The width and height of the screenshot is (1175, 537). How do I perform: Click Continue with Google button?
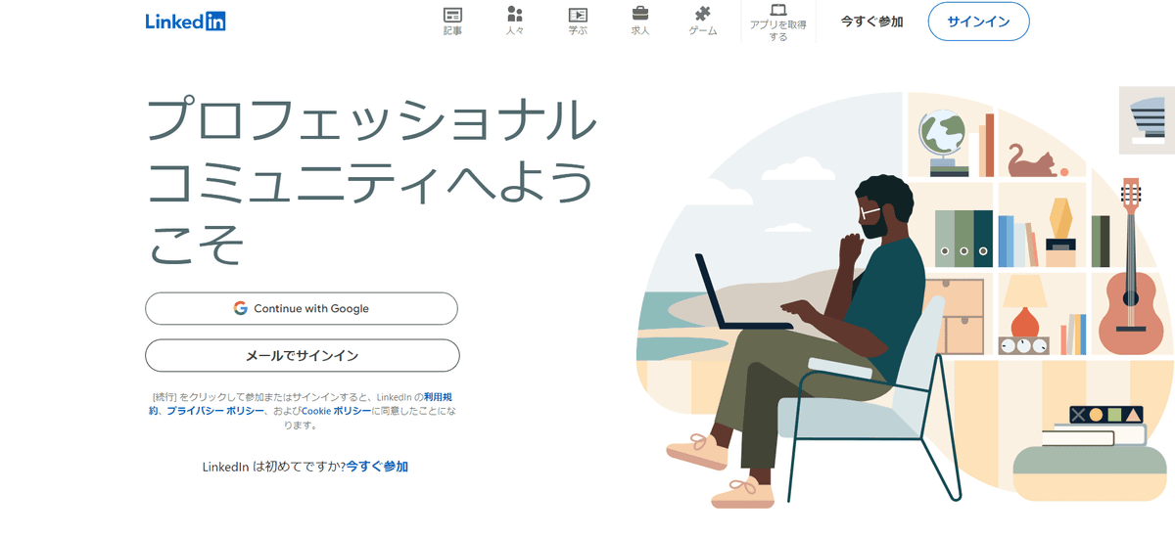[x=302, y=308]
